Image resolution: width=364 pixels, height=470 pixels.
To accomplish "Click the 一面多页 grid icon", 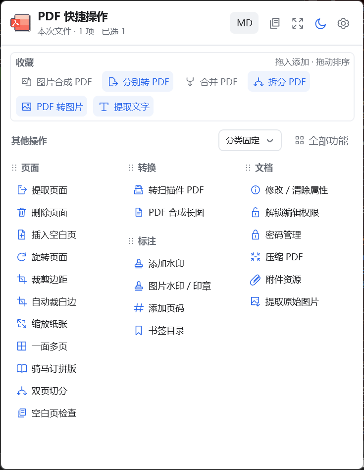I will pos(22,346).
